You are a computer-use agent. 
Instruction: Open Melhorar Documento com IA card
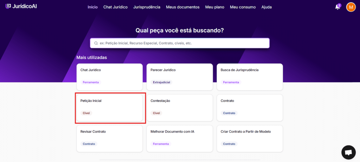[179, 139]
